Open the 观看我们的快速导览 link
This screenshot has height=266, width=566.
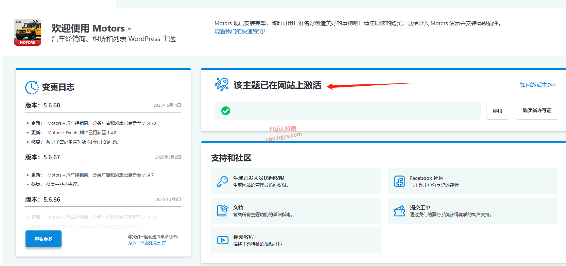[x=240, y=32]
